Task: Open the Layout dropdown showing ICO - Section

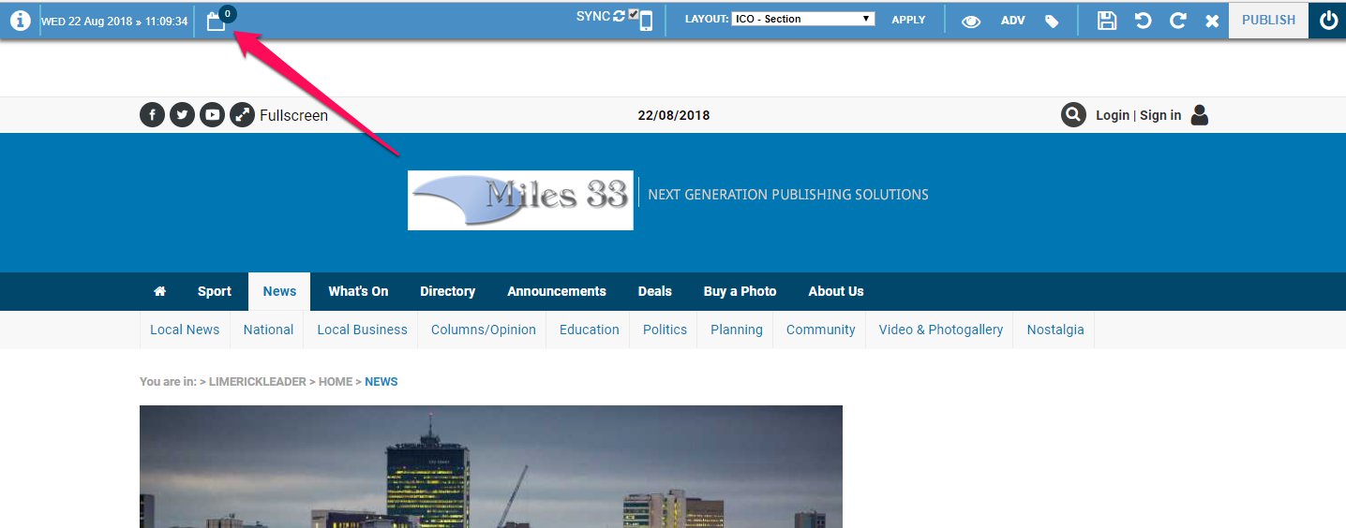Action: (x=803, y=19)
